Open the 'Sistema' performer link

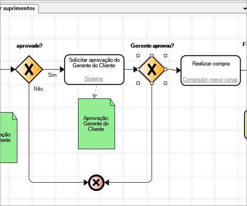point(94,79)
